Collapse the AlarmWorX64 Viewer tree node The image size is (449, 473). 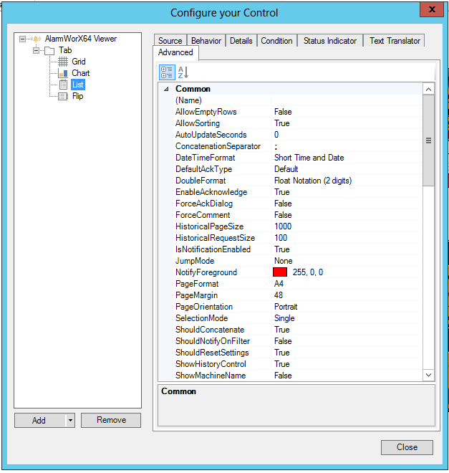(x=24, y=39)
